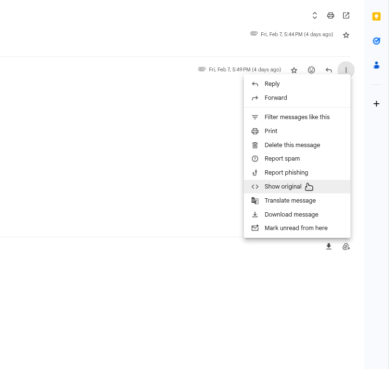The image size is (389, 369).
Task: Star the message sent at 5:49 PM
Action: 294,70
